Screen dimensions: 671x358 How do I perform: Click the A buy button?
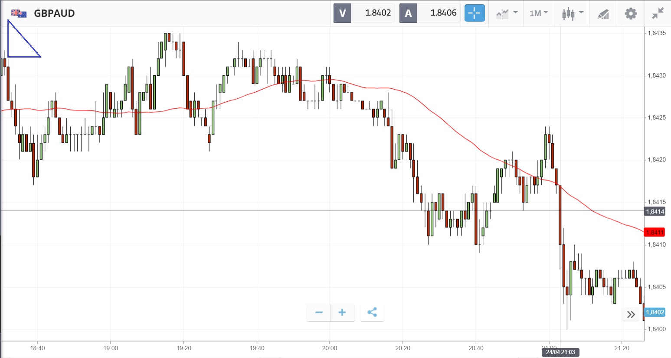[408, 13]
